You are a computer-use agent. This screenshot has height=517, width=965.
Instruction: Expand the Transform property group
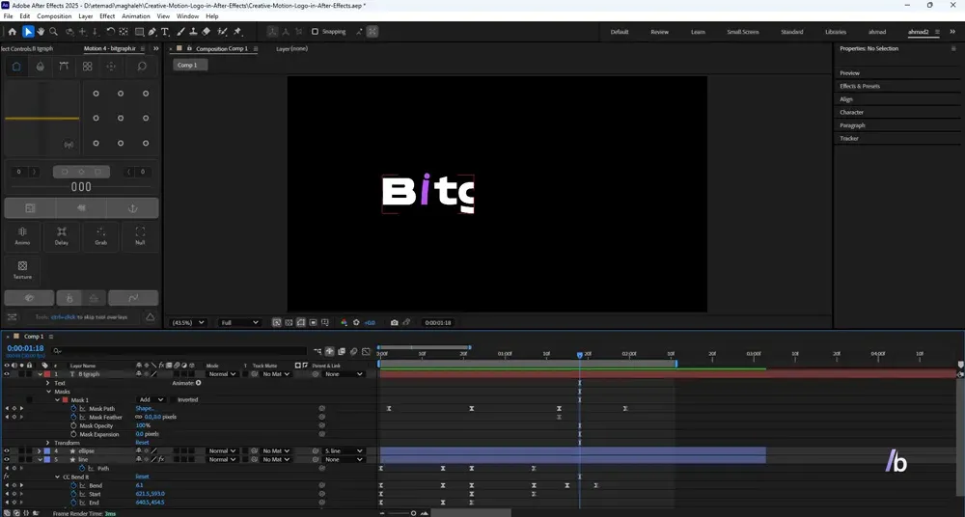tap(48, 443)
